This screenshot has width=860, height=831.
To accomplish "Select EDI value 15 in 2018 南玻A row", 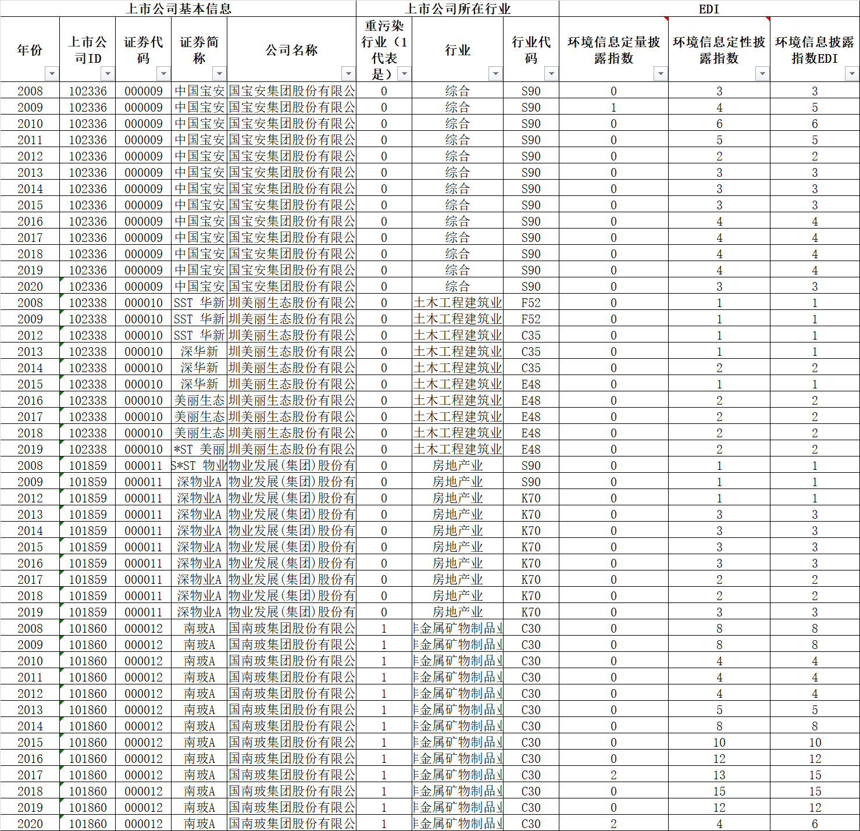I will point(815,791).
